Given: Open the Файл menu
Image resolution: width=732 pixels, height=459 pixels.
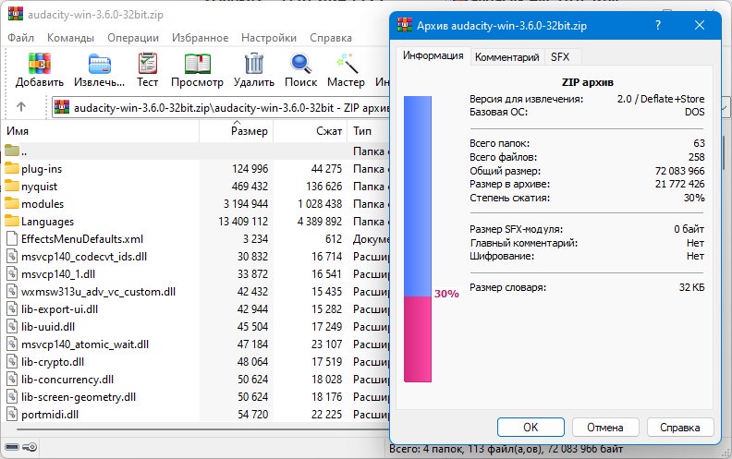Looking at the screenshot, I should [20, 38].
